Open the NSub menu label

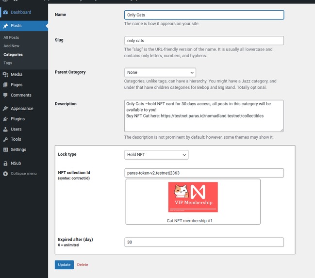pos(16,164)
